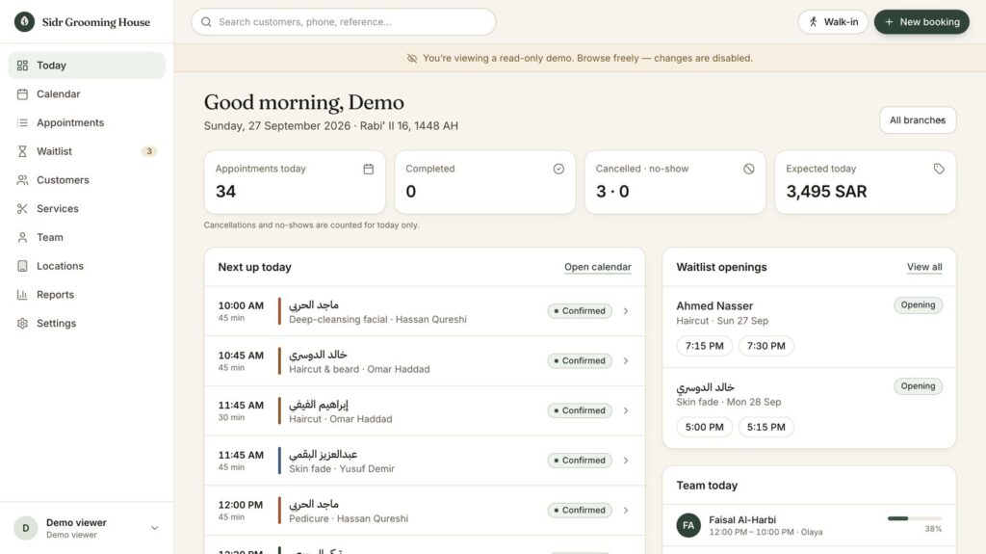This screenshot has width=986, height=554.
Task: Click the Faisal Al-Harbi team member name
Action: [x=742, y=520]
